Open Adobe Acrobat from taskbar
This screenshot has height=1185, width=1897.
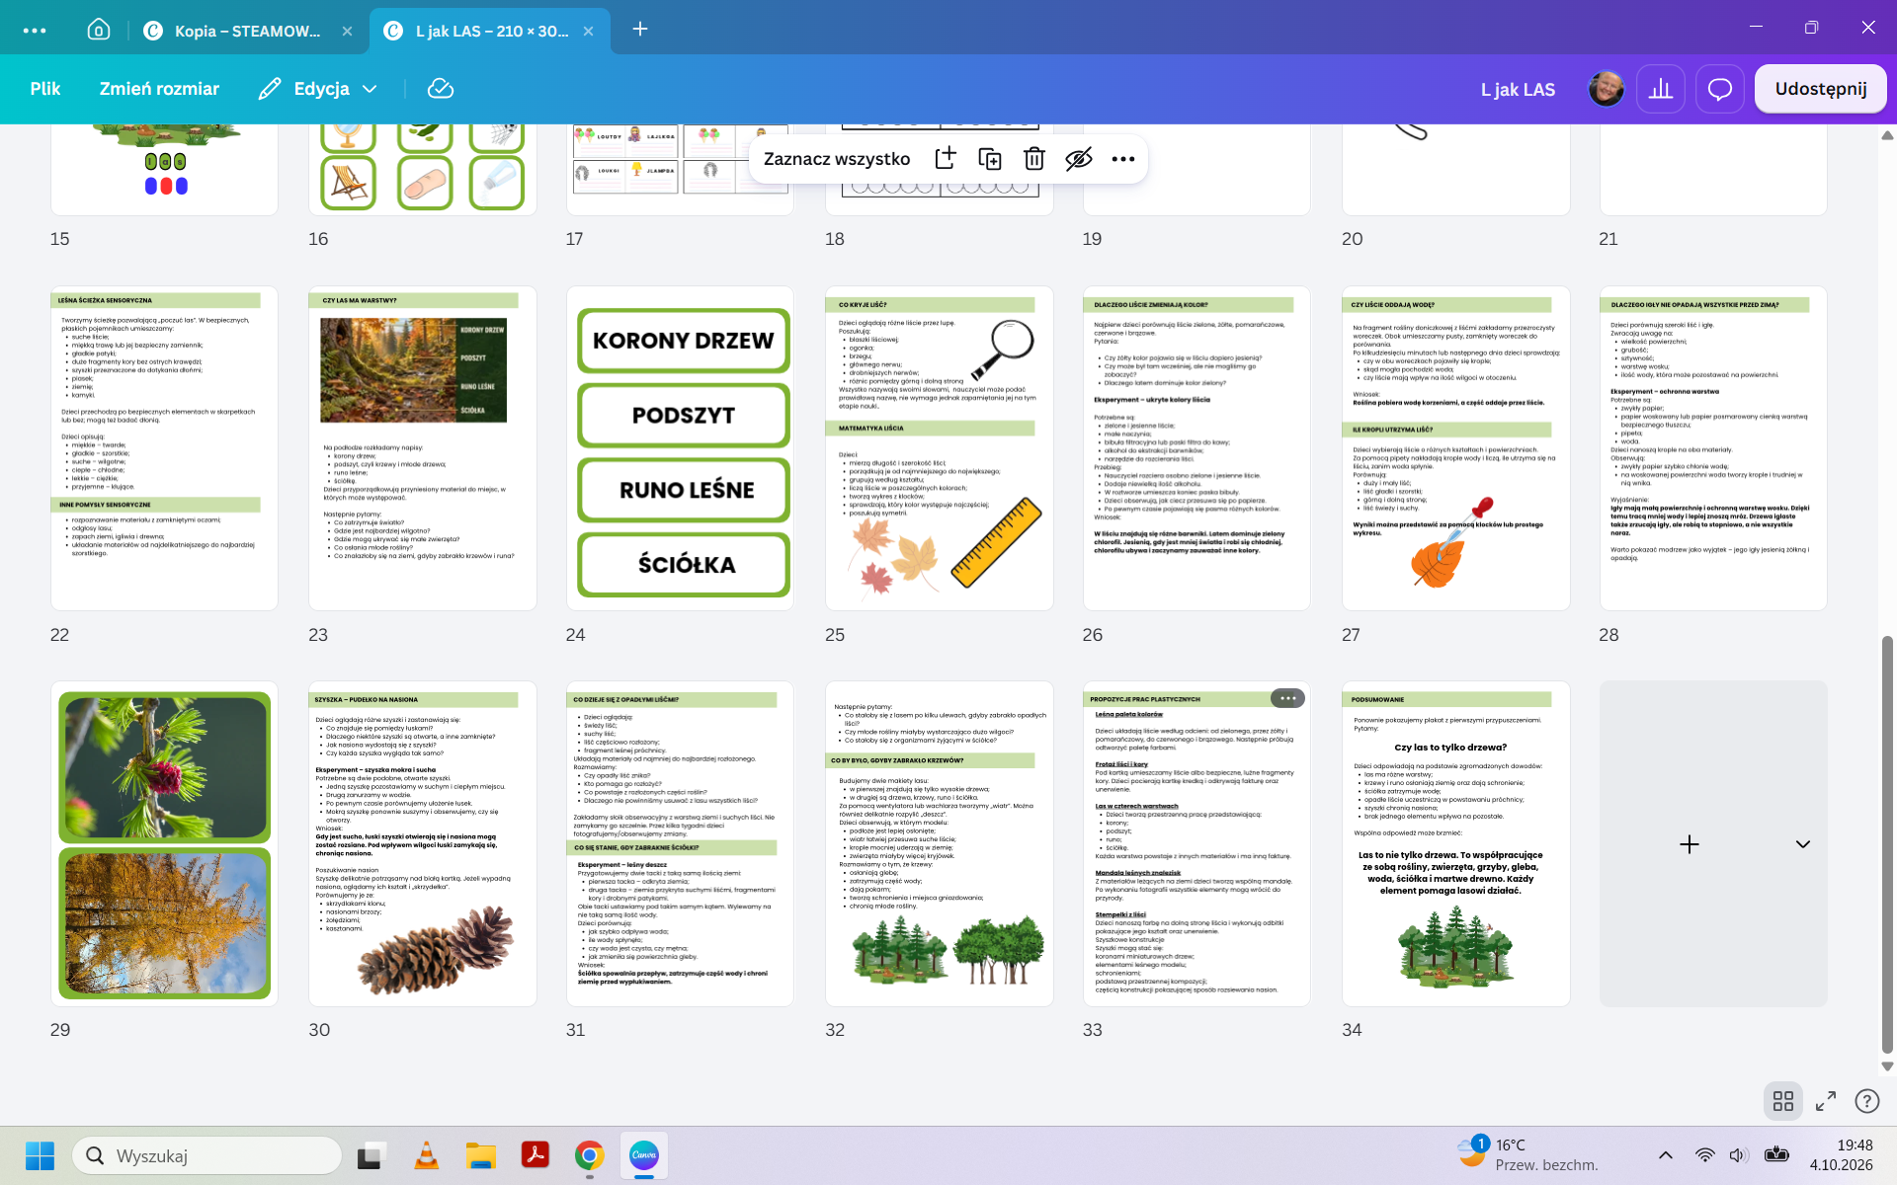point(535,1155)
